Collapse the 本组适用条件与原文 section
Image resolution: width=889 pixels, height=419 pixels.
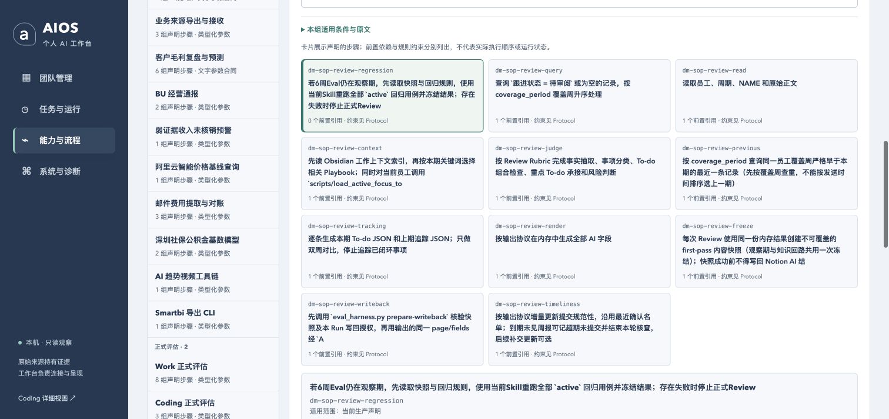pyautogui.click(x=336, y=29)
